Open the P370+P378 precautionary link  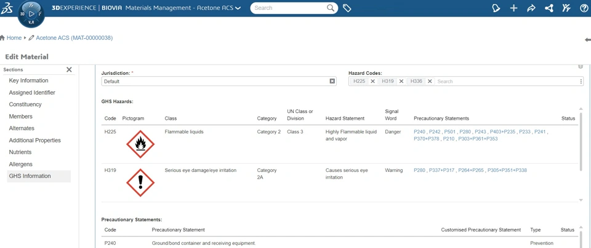coord(427,139)
